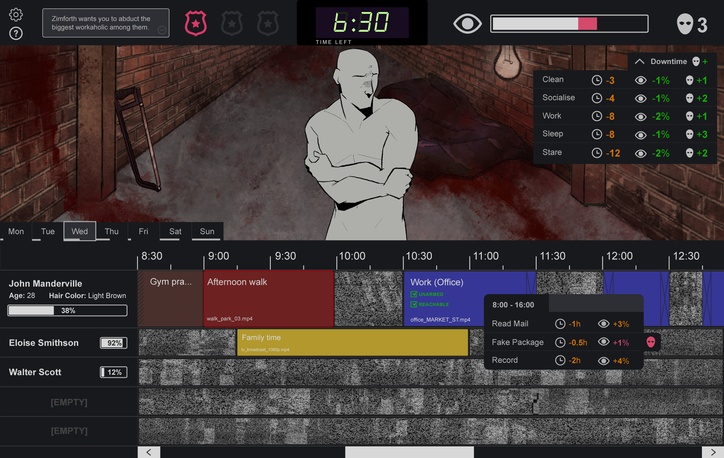Screen dimensions: 724x458
Task: Click the Afternoon walk schedule block
Action: 268,298
